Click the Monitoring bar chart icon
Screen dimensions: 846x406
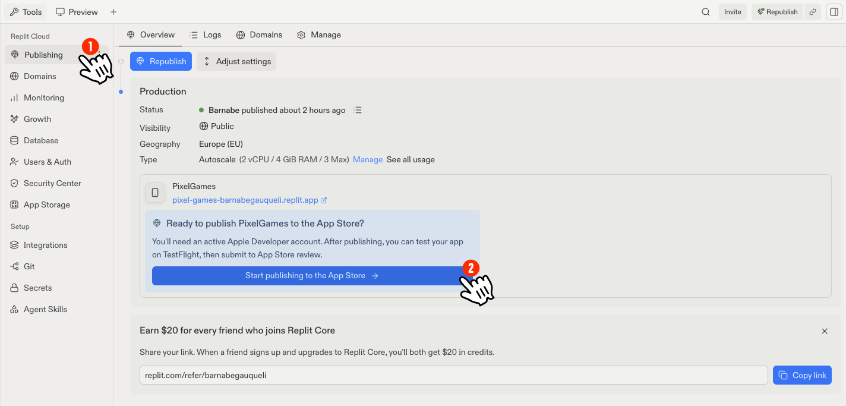tap(14, 97)
